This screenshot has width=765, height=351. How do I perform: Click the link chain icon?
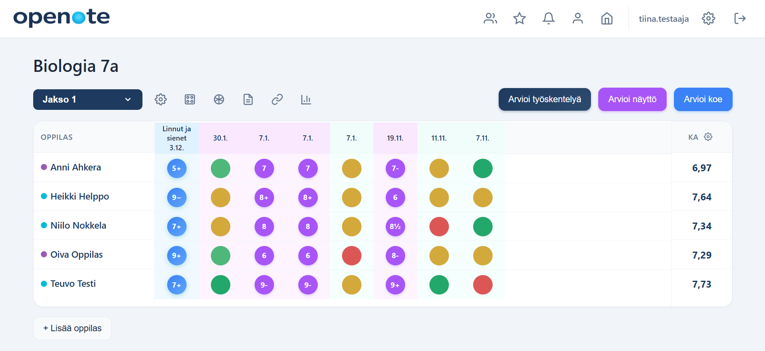point(277,99)
